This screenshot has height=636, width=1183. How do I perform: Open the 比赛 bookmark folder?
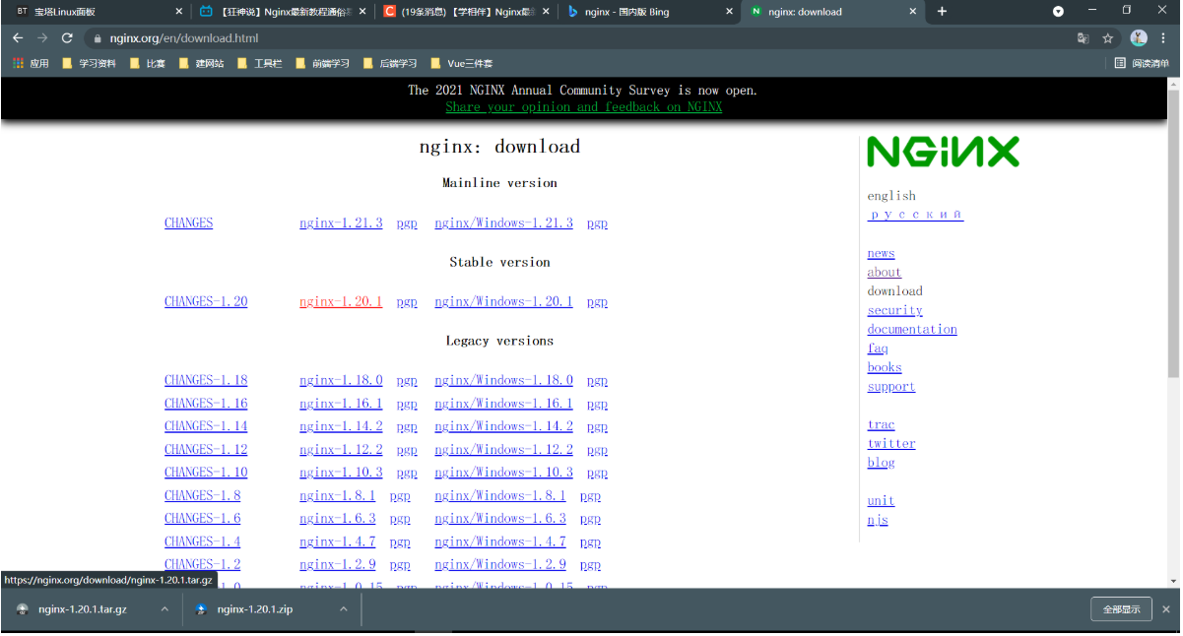[x=148, y=63]
